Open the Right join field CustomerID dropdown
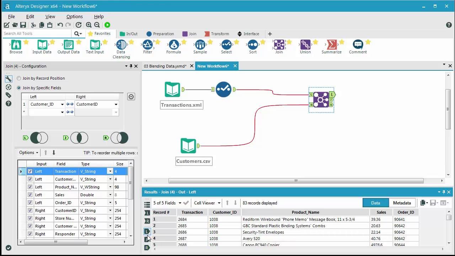This screenshot has width=455, height=256. point(116,105)
